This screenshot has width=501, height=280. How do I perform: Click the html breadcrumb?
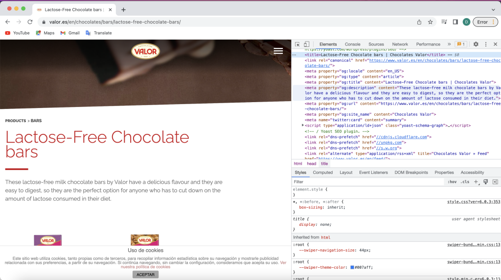[x=298, y=164]
